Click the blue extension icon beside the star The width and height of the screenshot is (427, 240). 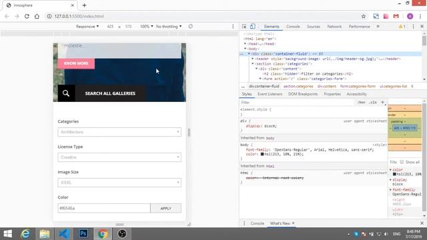376,16
